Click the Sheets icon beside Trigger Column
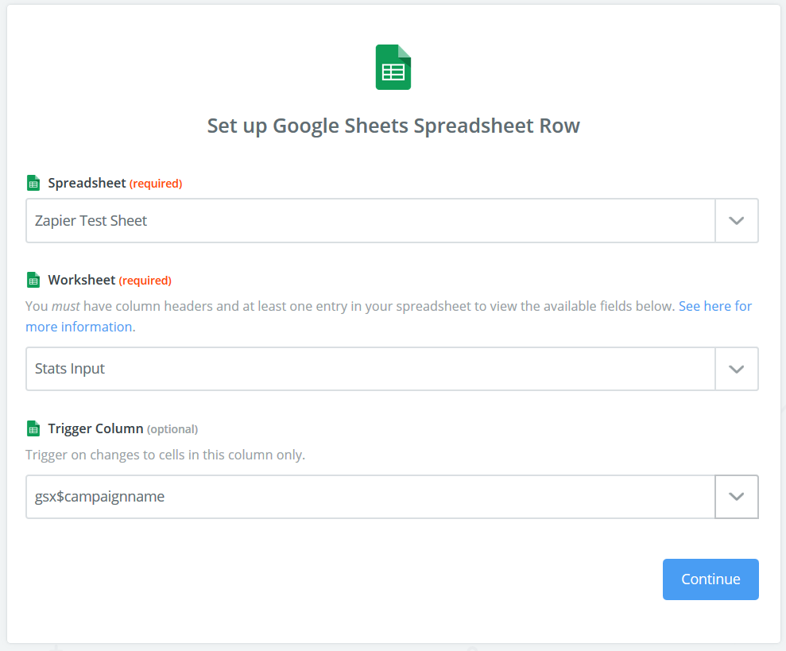786x651 pixels. (33, 429)
